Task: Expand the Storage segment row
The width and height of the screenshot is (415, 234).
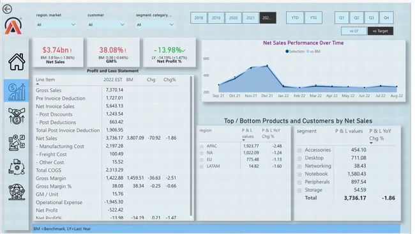Action: (299, 191)
